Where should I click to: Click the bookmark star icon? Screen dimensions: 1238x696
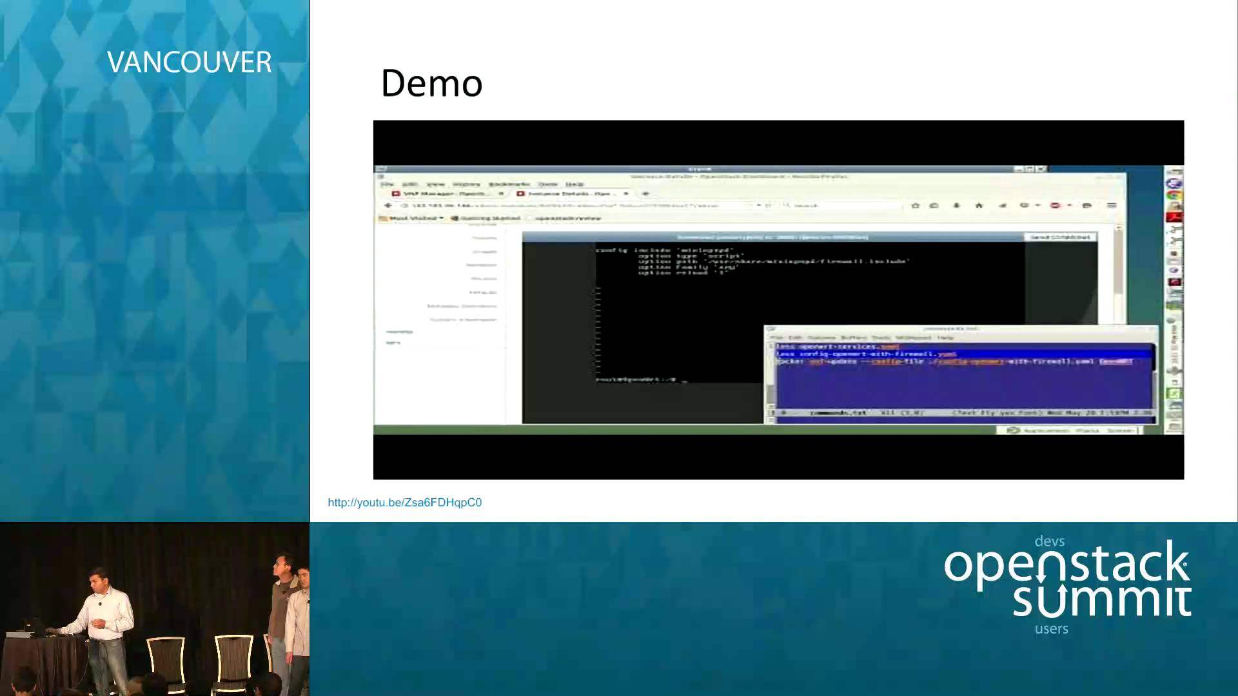[915, 206]
